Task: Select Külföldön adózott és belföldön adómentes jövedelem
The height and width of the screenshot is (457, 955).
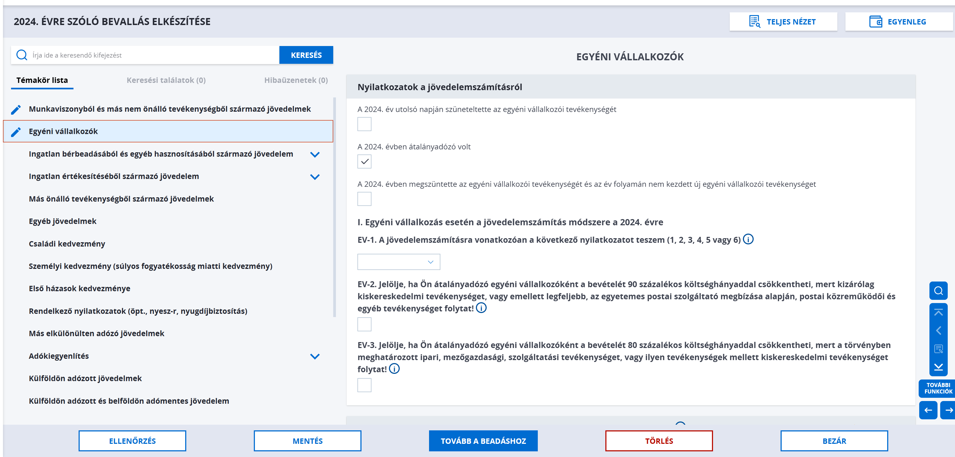Action: coord(129,401)
